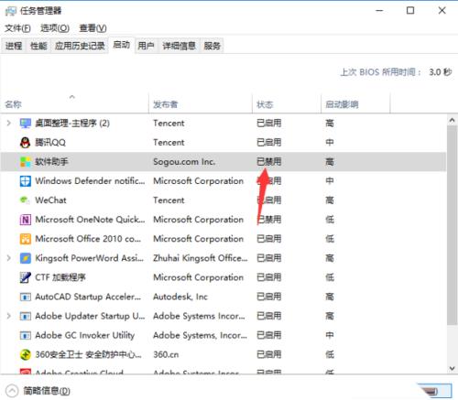
Task: Switch to the 性能 tab
Action: click(x=38, y=46)
